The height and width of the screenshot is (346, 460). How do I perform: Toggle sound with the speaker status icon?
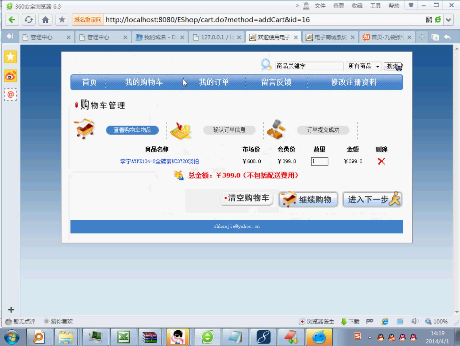point(415,321)
